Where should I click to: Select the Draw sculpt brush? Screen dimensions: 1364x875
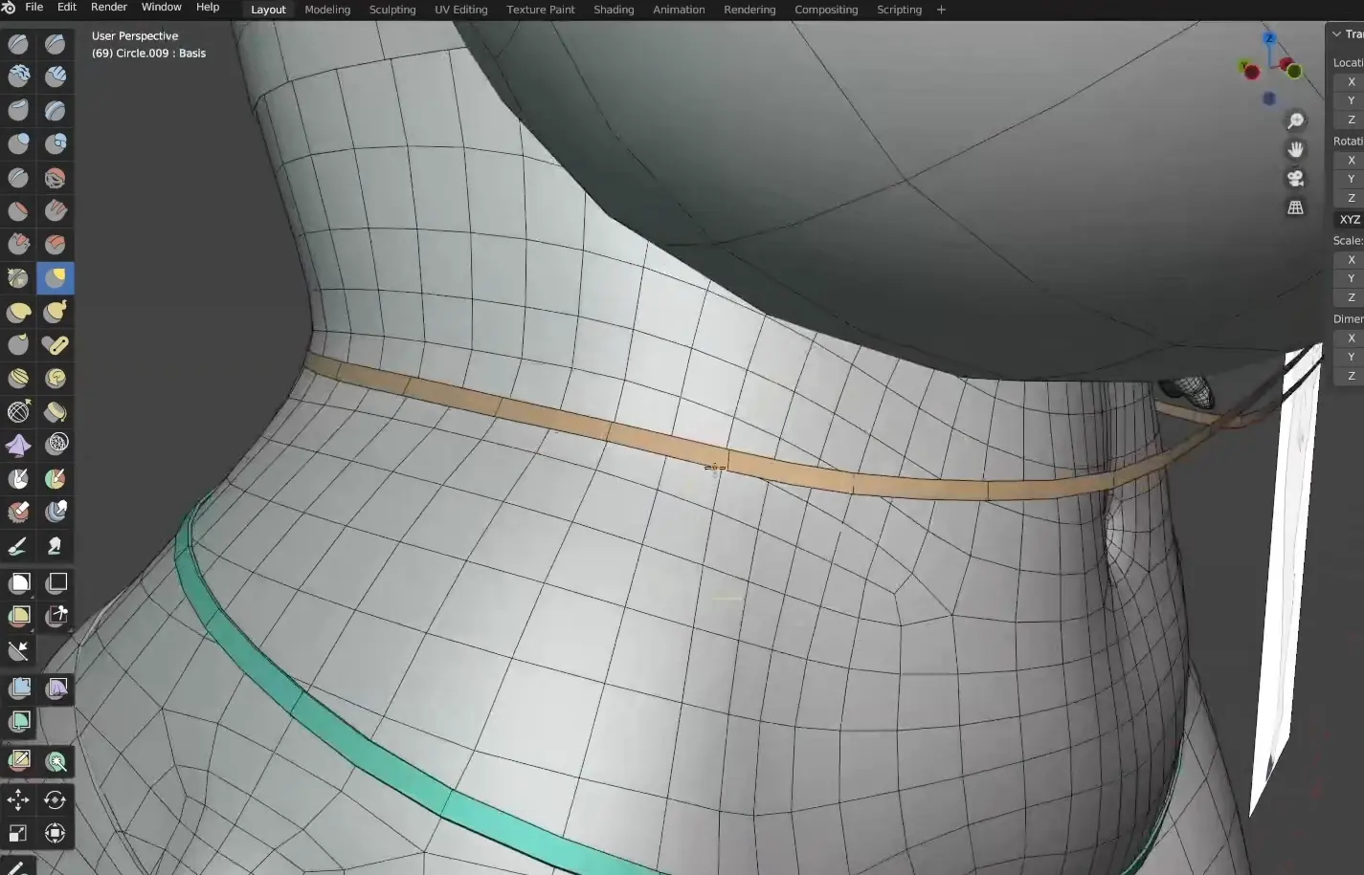coord(18,44)
